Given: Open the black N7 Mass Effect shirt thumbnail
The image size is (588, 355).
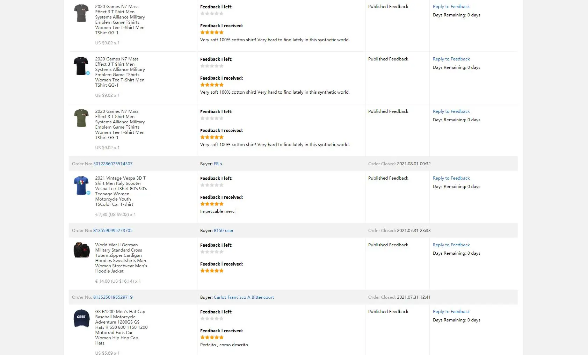Looking at the screenshot, I should 81,66.
